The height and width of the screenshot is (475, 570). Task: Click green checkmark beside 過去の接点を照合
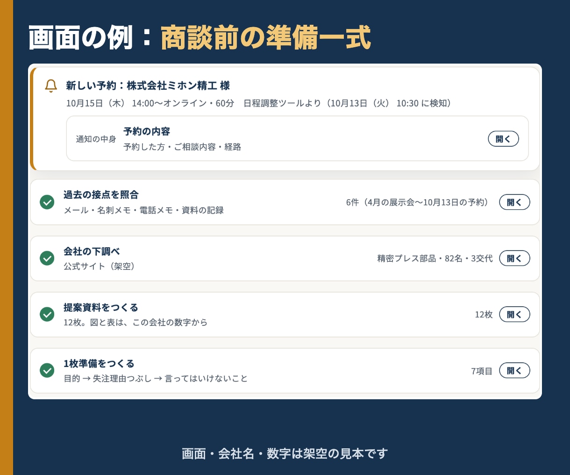[x=47, y=202]
